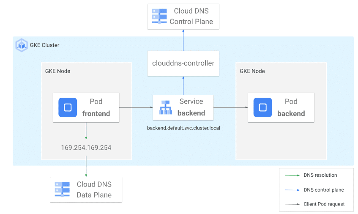Click the Service backend name text
358x214 pixels.
coord(191,113)
